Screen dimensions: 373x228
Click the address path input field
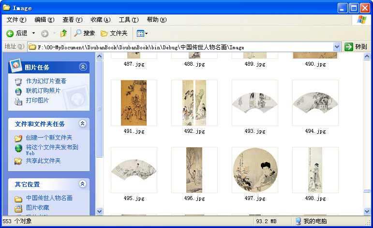(x=181, y=47)
